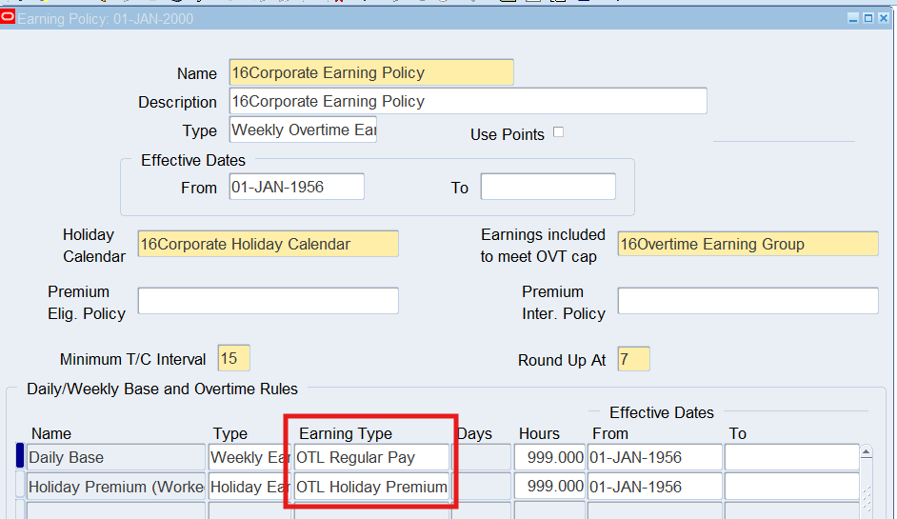Select the Earnings included to meet OVT cap field
897x519 pixels.
pos(747,244)
